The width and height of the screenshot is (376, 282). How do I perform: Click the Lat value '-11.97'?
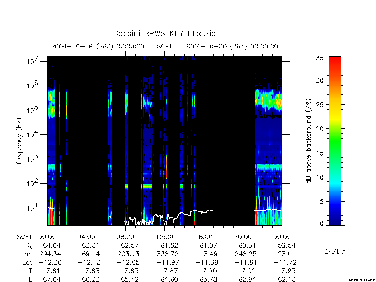[x=167, y=262]
